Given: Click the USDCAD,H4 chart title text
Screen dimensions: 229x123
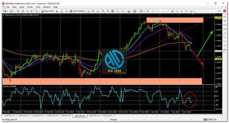Looking at the screenshot, I should point(10,15).
